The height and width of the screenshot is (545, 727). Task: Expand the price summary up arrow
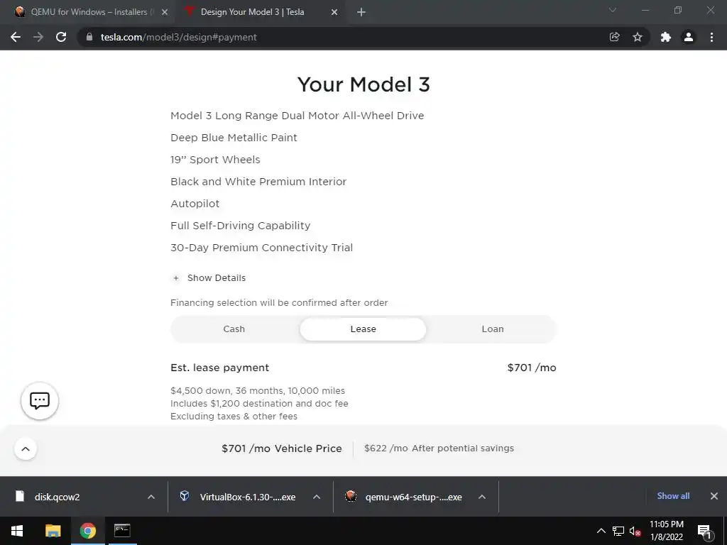(x=26, y=448)
